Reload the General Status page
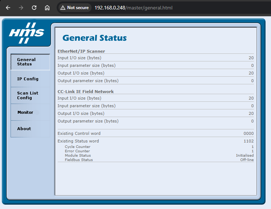Image resolution: width=271 pixels, height=209 pixels. [34, 8]
